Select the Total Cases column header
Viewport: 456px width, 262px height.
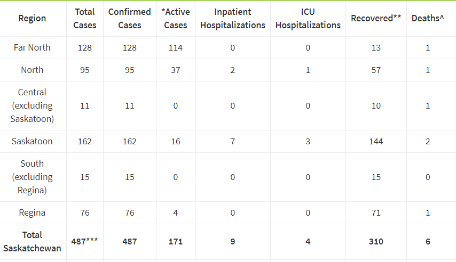pyautogui.click(x=84, y=18)
